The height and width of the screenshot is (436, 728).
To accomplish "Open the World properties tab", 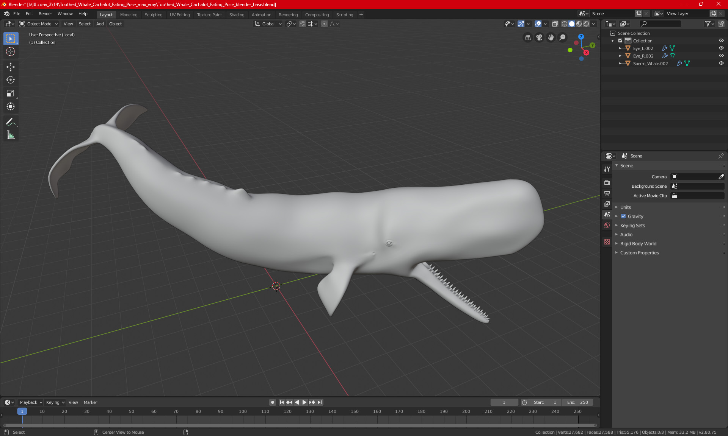I will coord(607,225).
